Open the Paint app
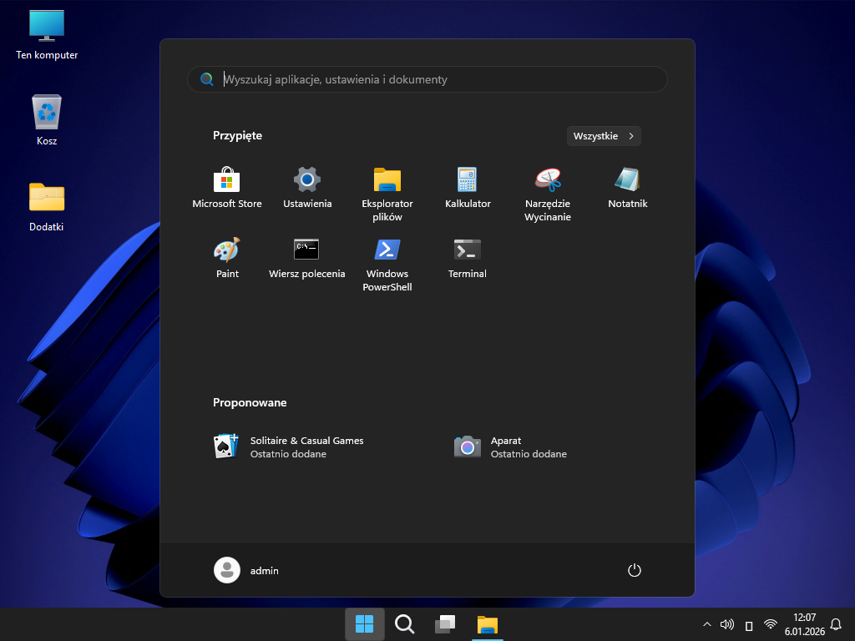This screenshot has height=641, width=855. pos(227,258)
